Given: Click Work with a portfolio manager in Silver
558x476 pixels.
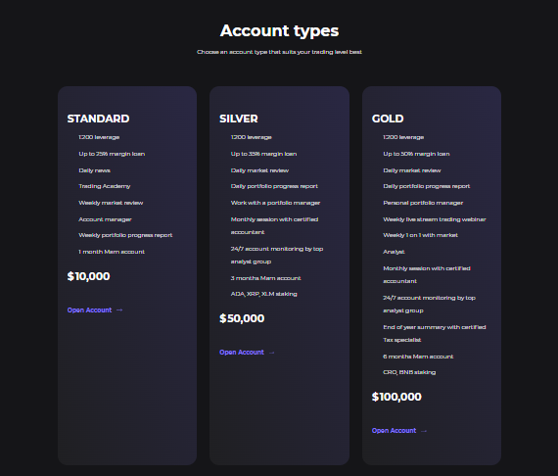Looking at the screenshot, I should click(x=275, y=203).
